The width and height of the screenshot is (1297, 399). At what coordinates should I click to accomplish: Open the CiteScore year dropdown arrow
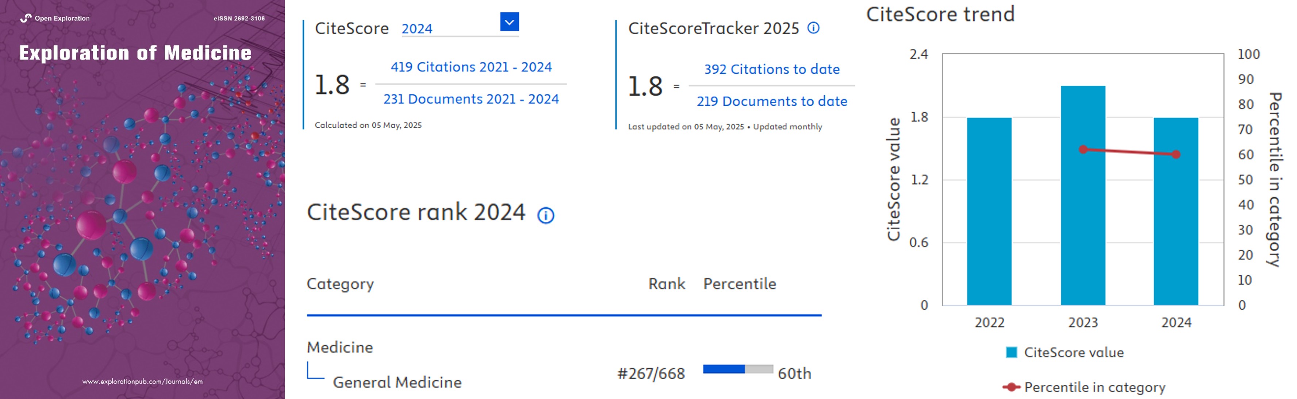coord(509,22)
